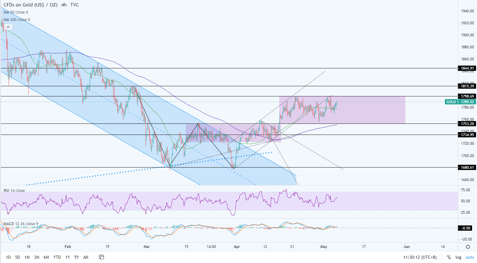Select the 1Y time range
Image resolution: width=477 pixels, height=263 pixels.
pos(68,257)
